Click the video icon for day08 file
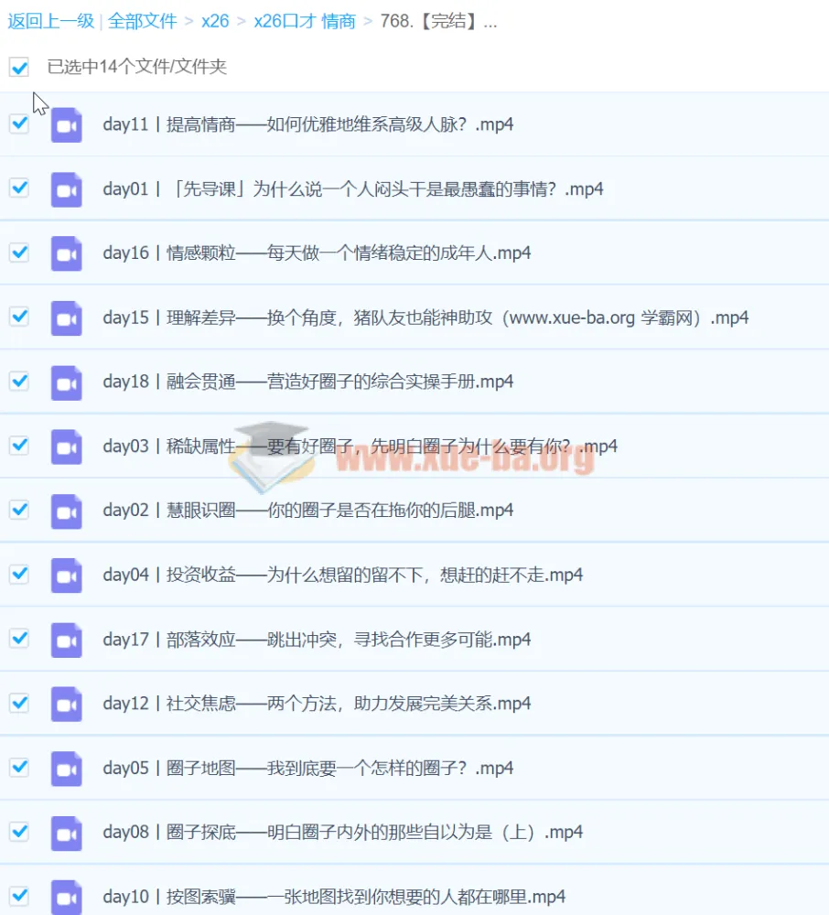This screenshot has height=915, width=829. tap(66, 834)
